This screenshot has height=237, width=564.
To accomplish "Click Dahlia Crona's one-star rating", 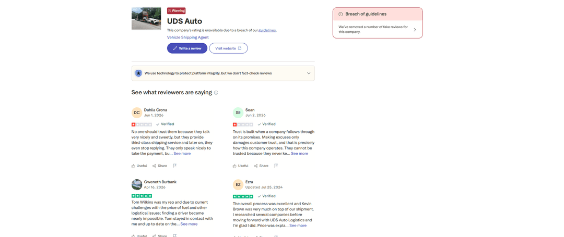I will [x=142, y=124].
